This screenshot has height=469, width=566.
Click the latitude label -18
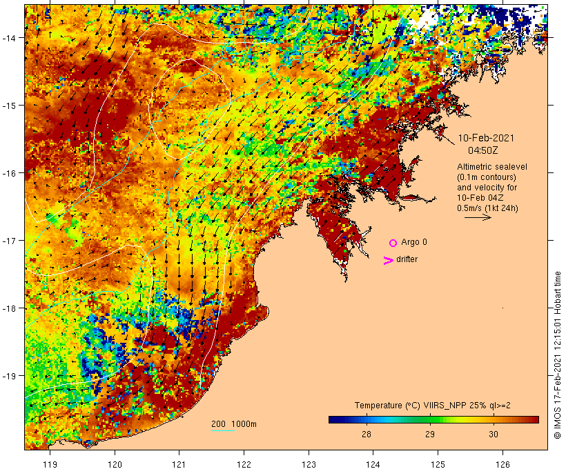[9, 308]
